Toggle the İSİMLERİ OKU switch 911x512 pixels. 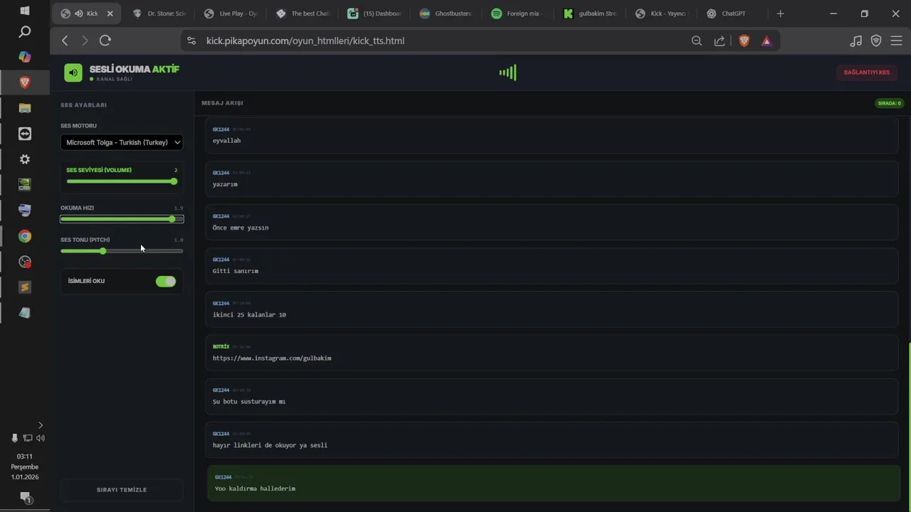tap(166, 282)
